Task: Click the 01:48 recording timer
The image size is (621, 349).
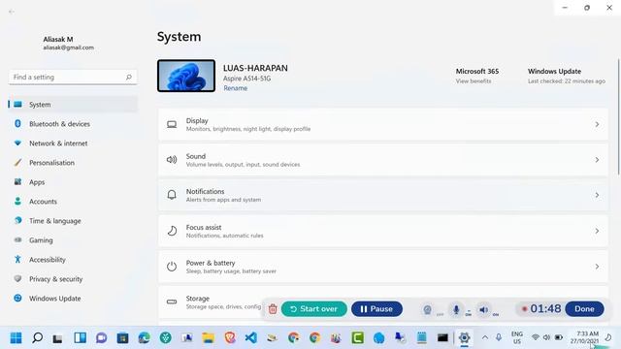Action: (545, 308)
